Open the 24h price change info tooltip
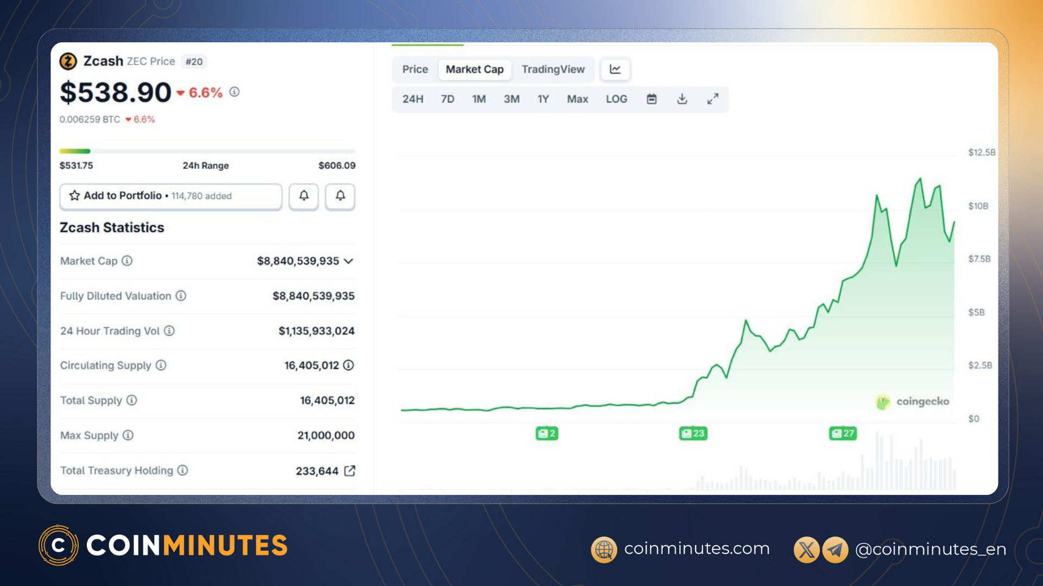This screenshot has width=1043, height=586. coord(234,92)
